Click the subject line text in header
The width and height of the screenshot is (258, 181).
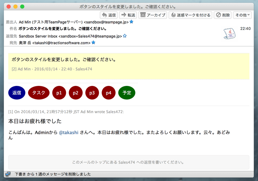[63, 29]
